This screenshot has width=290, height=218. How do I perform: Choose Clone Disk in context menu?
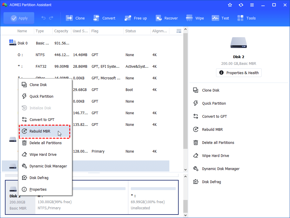pyautogui.click(x=45, y=85)
